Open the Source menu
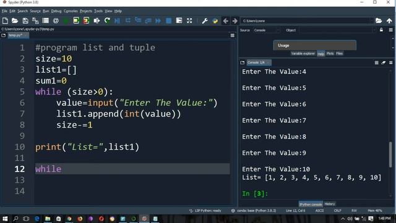This screenshot has height=223, width=396. click(x=35, y=11)
